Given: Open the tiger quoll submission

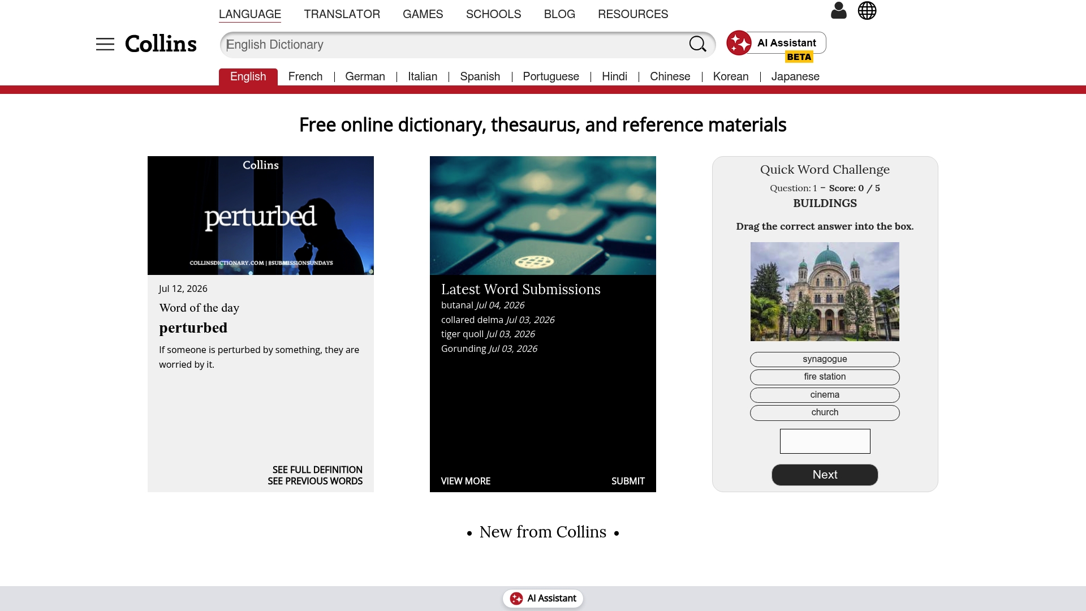Looking at the screenshot, I should click(462, 334).
